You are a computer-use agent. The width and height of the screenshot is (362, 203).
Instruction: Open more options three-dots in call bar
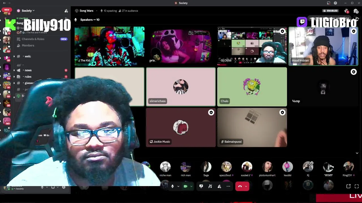point(228,186)
